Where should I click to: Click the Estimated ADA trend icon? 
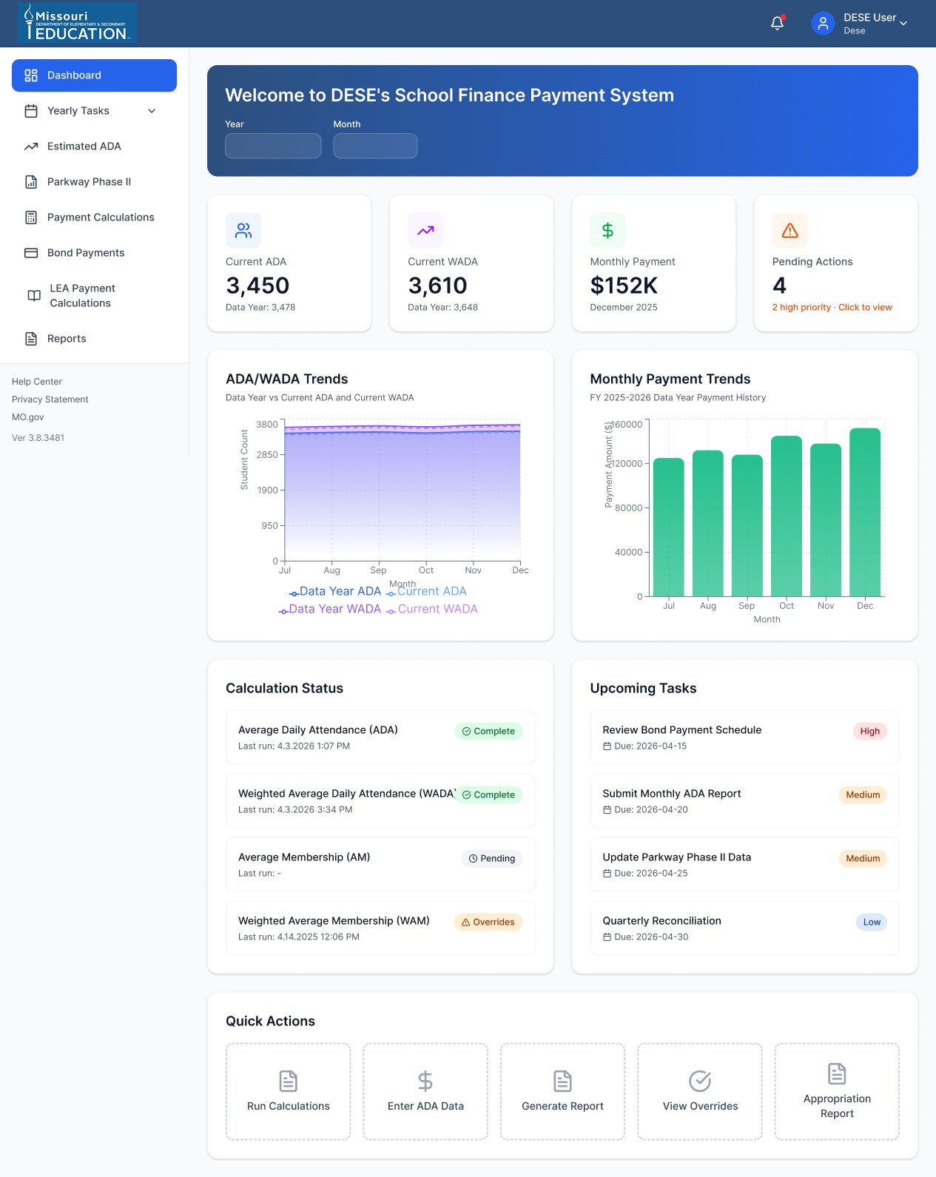point(31,146)
